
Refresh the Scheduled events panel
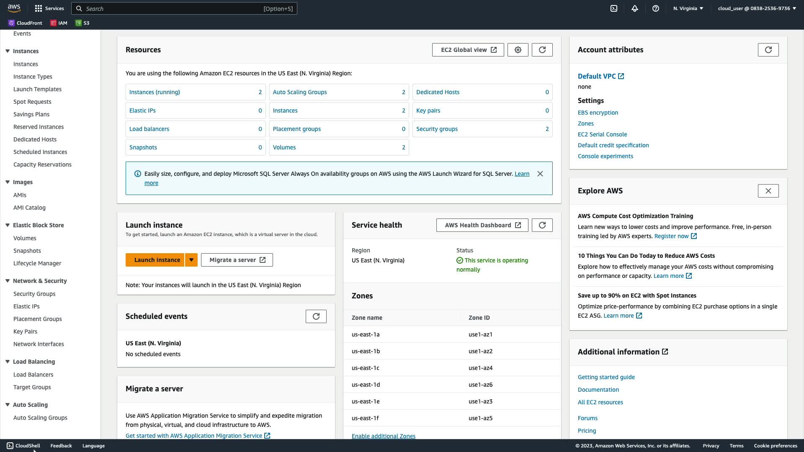tap(316, 316)
